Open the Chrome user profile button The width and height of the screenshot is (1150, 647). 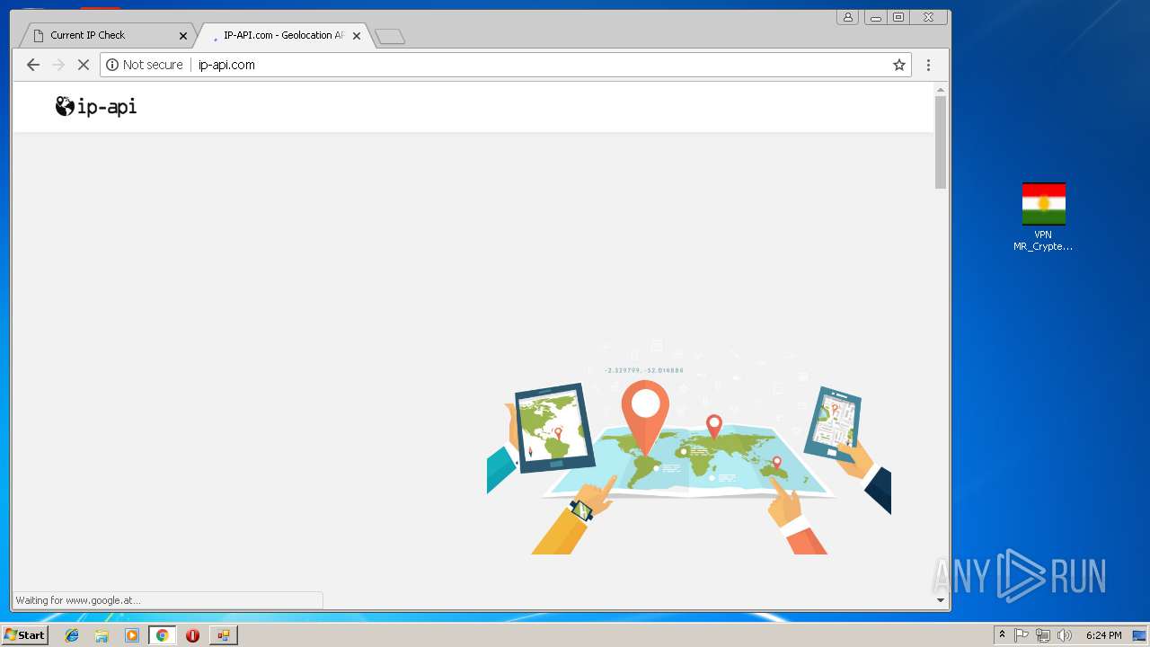[847, 17]
